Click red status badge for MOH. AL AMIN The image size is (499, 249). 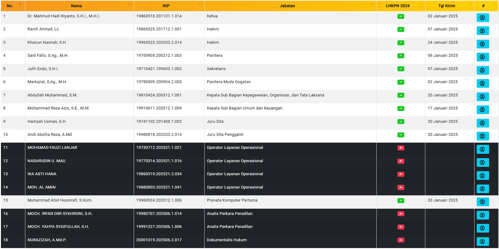[401, 187]
